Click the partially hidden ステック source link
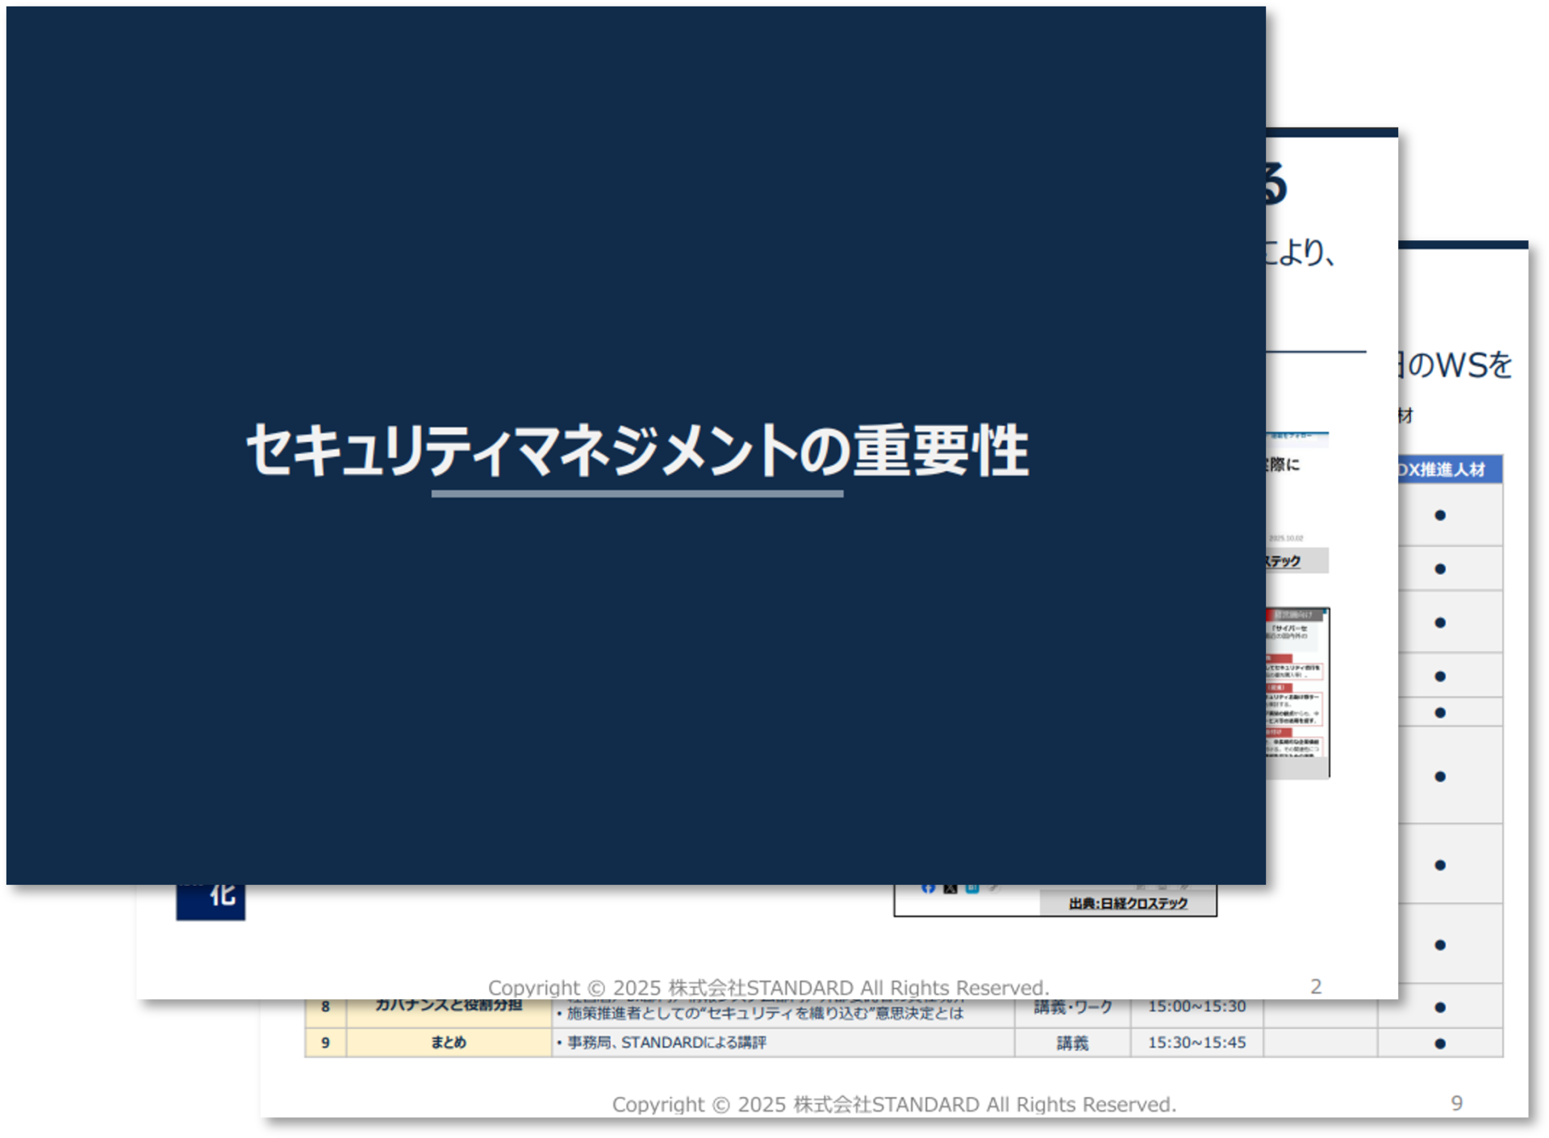Viewport: 1549px width, 1138px height. [x=1283, y=561]
